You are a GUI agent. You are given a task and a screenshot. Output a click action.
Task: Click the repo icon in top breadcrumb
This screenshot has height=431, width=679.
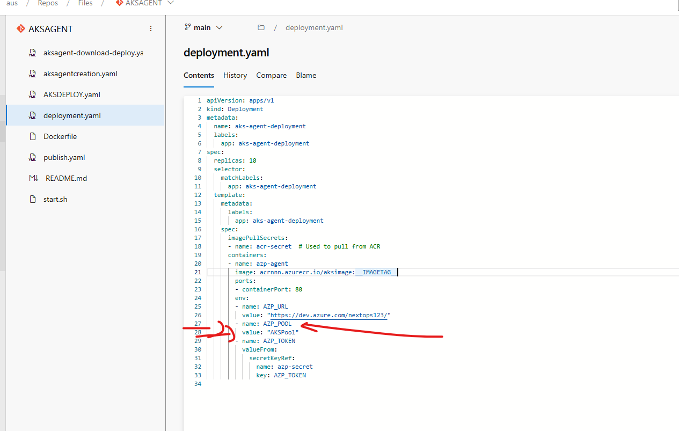click(x=119, y=3)
